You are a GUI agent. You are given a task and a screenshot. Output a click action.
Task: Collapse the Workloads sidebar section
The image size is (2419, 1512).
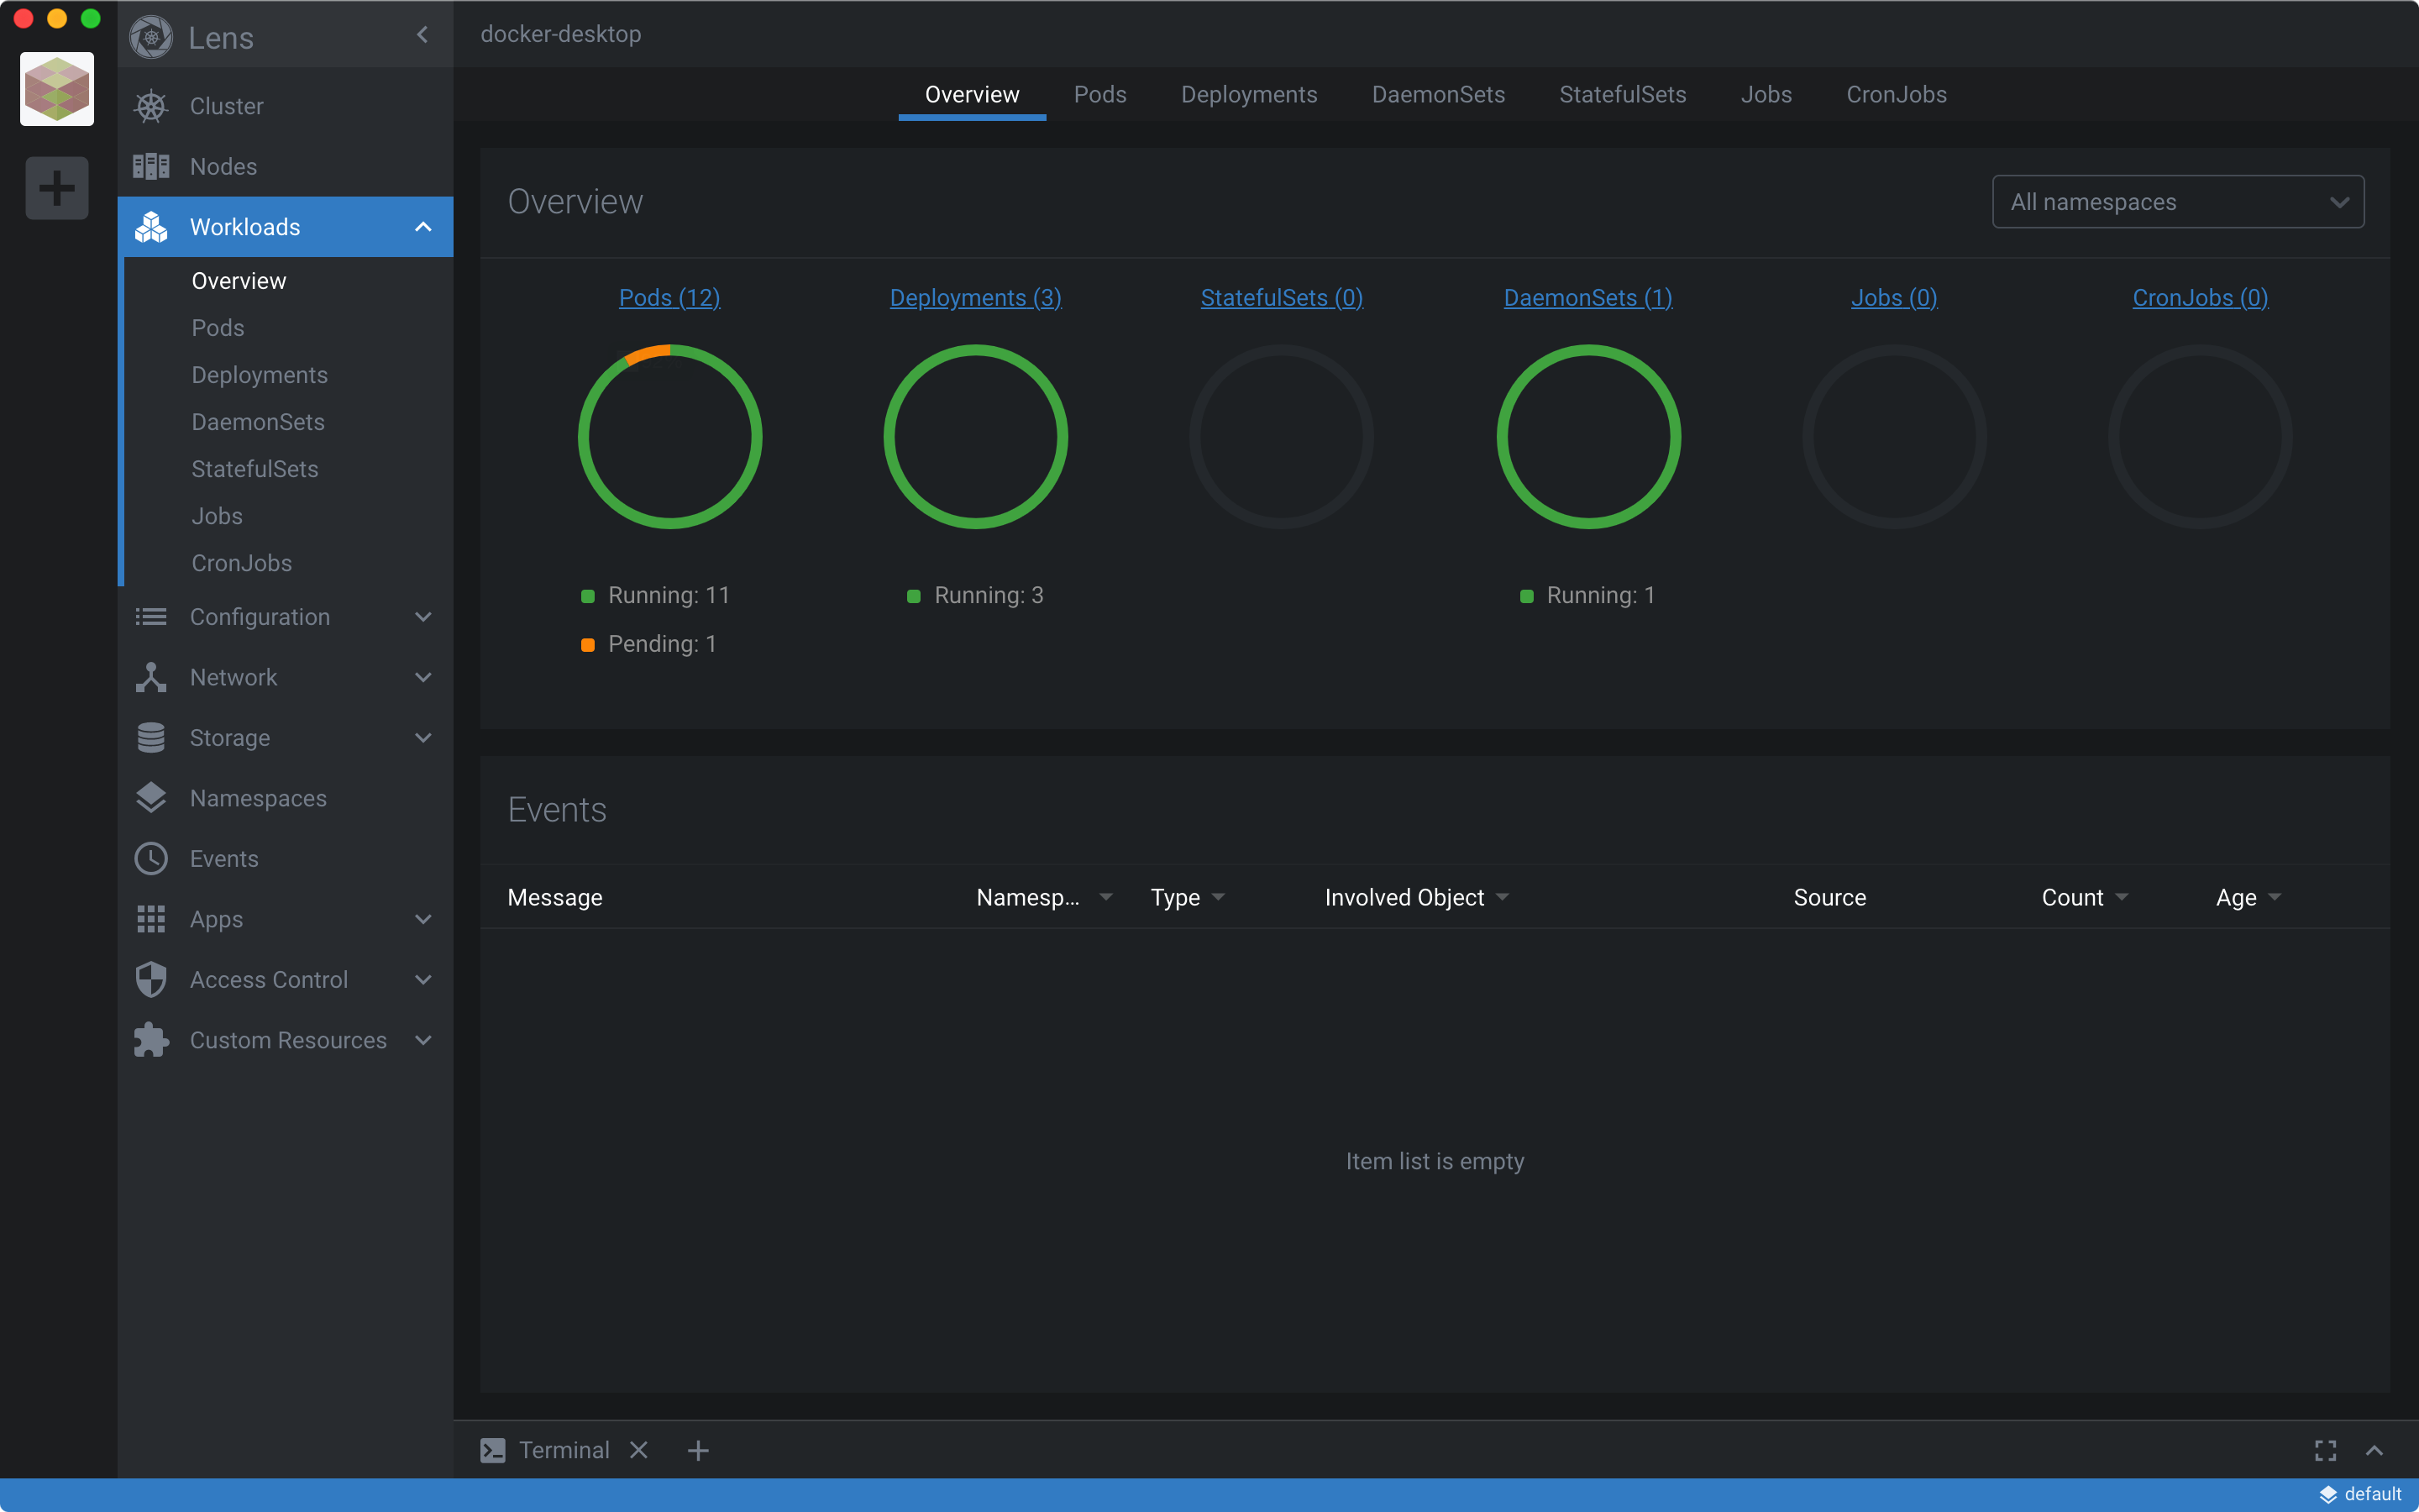pyautogui.click(x=422, y=227)
